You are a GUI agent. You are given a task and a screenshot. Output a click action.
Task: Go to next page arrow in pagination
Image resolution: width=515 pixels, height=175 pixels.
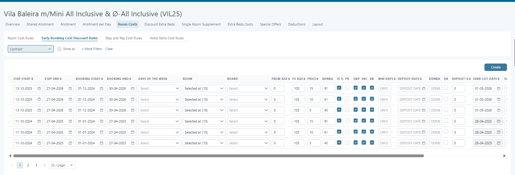(44, 165)
